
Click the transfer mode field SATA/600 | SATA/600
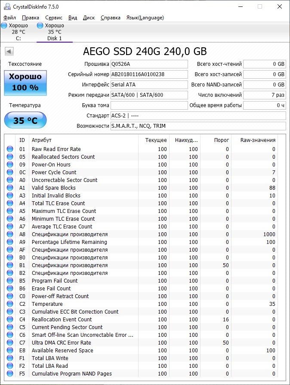click(149, 95)
